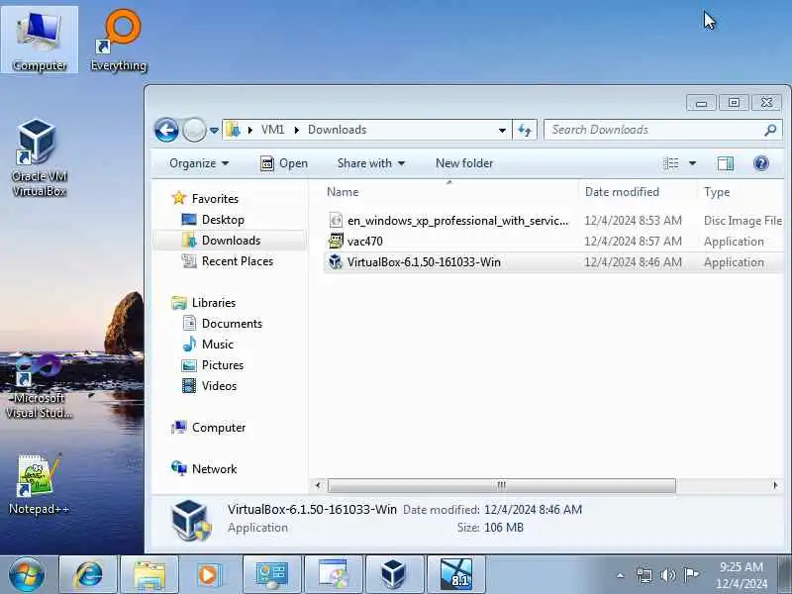Click the Back navigation arrow in Explorer
Viewport: 792px width, 594px height.
[x=166, y=131]
